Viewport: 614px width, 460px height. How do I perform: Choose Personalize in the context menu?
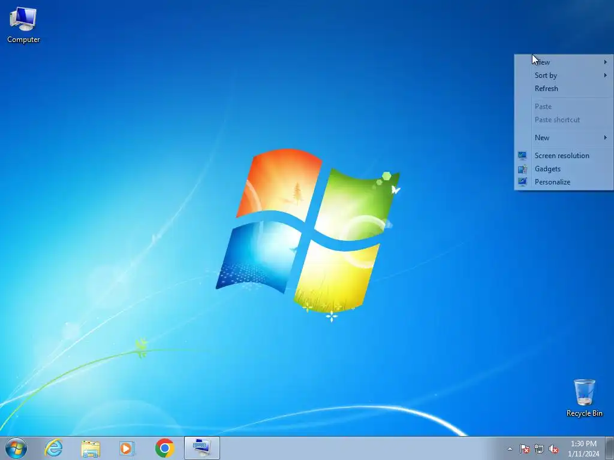(x=564, y=182)
